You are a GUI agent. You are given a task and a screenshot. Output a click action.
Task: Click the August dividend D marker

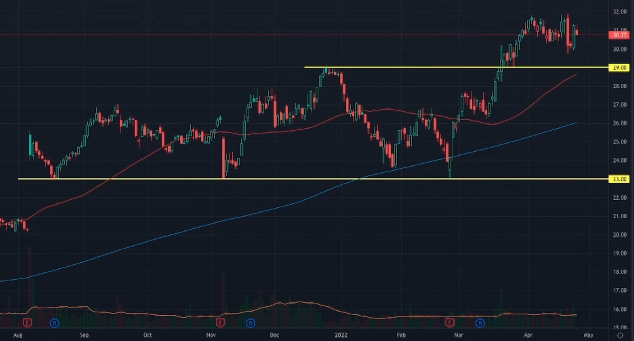click(x=54, y=322)
